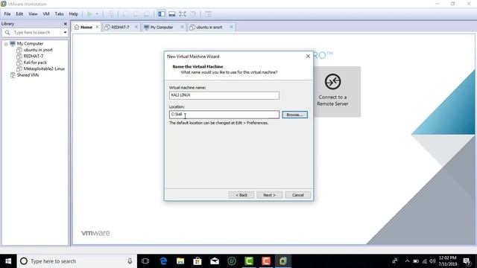Open the Windows Start menu
Viewport: 477px width, 268px height.
tap(8, 261)
